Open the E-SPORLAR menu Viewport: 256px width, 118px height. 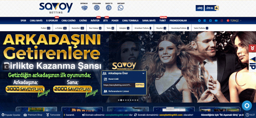(x=52, y=21)
